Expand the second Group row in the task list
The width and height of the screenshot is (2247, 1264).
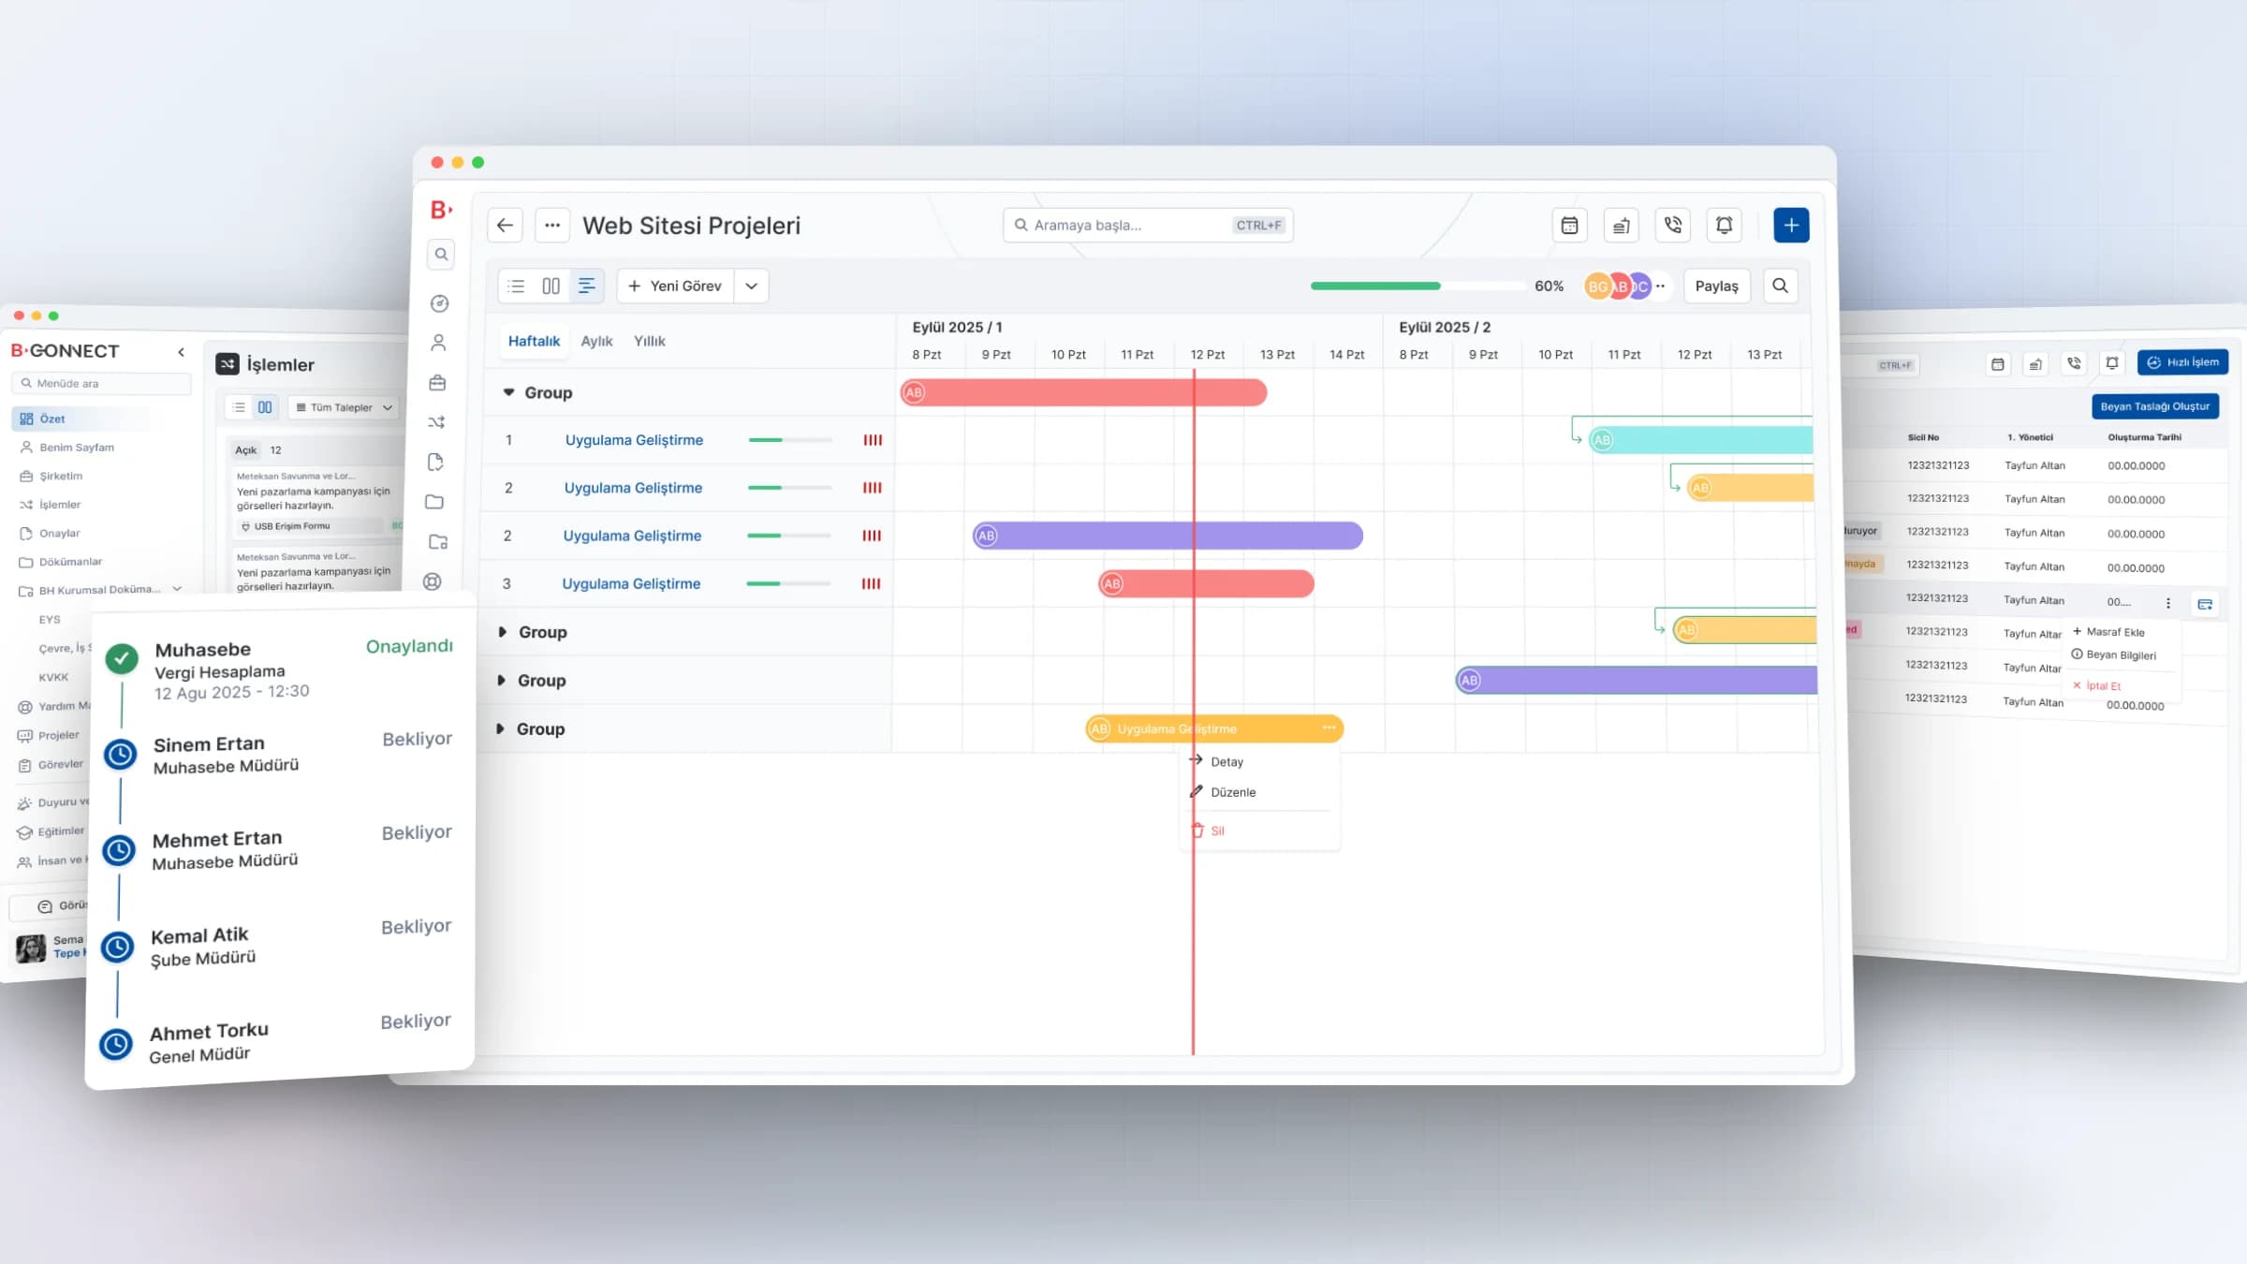(503, 632)
